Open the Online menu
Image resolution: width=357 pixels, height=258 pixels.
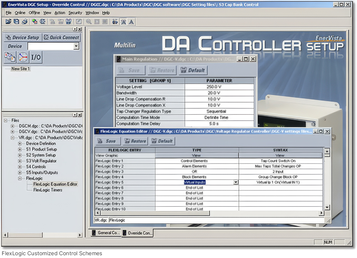coord(20,13)
